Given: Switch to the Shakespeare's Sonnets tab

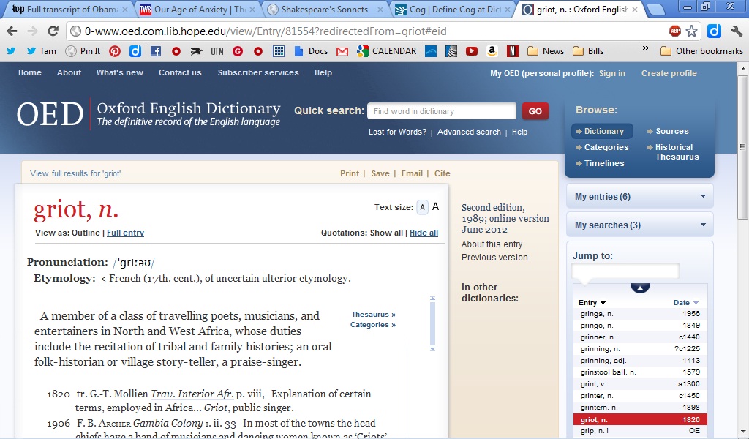Looking at the screenshot, I should click(325, 9).
